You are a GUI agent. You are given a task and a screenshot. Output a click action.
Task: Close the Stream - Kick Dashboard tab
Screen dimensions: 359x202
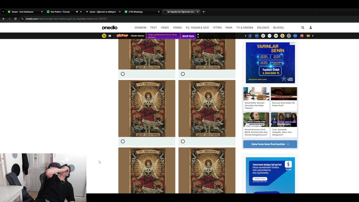(x=42, y=12)
